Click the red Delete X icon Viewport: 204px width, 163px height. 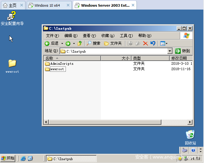coord(145,43)
